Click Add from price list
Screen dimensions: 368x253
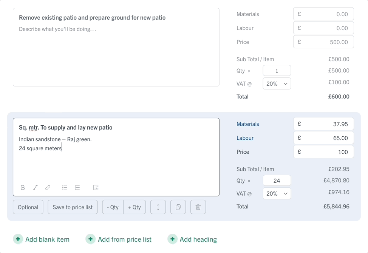(x=119, y=239)
